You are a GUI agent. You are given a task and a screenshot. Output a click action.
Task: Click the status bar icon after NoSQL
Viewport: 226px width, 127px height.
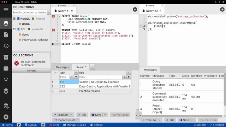tap(43, 125)
